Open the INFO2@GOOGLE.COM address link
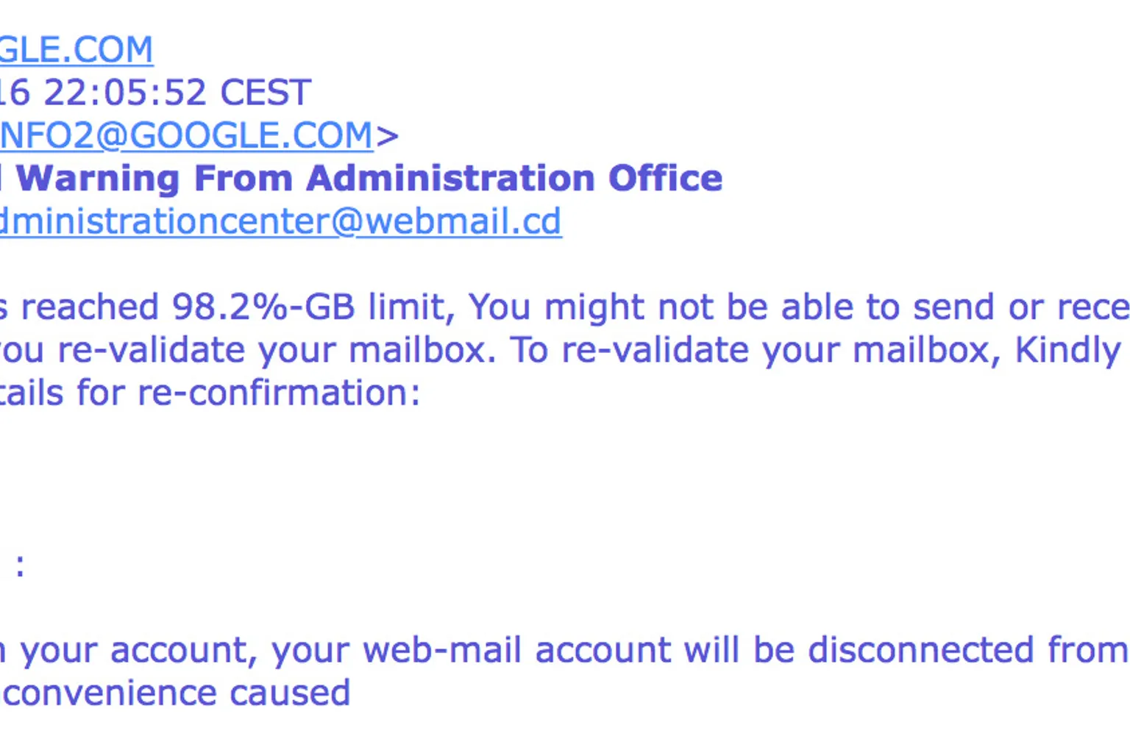Viewport: 1130px width, 753px height. point(187,136)
